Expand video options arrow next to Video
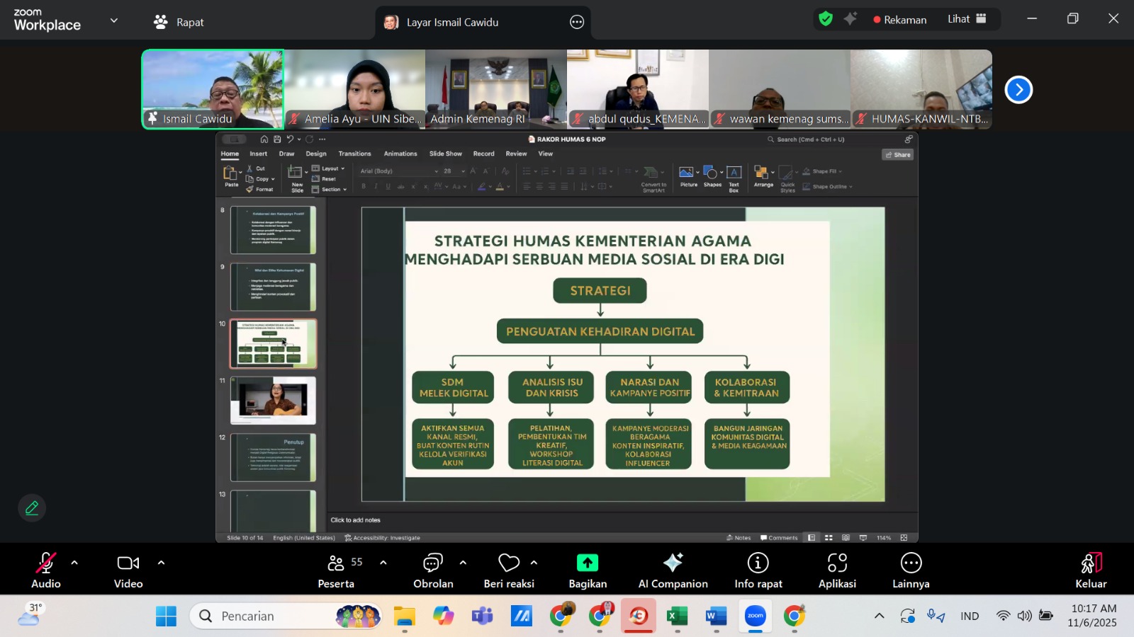 (161, 563)
